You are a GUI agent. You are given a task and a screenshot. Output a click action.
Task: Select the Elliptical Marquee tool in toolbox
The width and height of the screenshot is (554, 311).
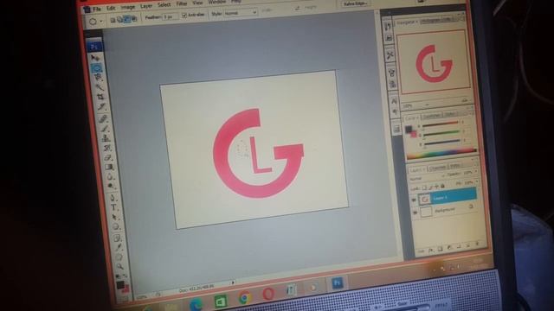(96, 67)
